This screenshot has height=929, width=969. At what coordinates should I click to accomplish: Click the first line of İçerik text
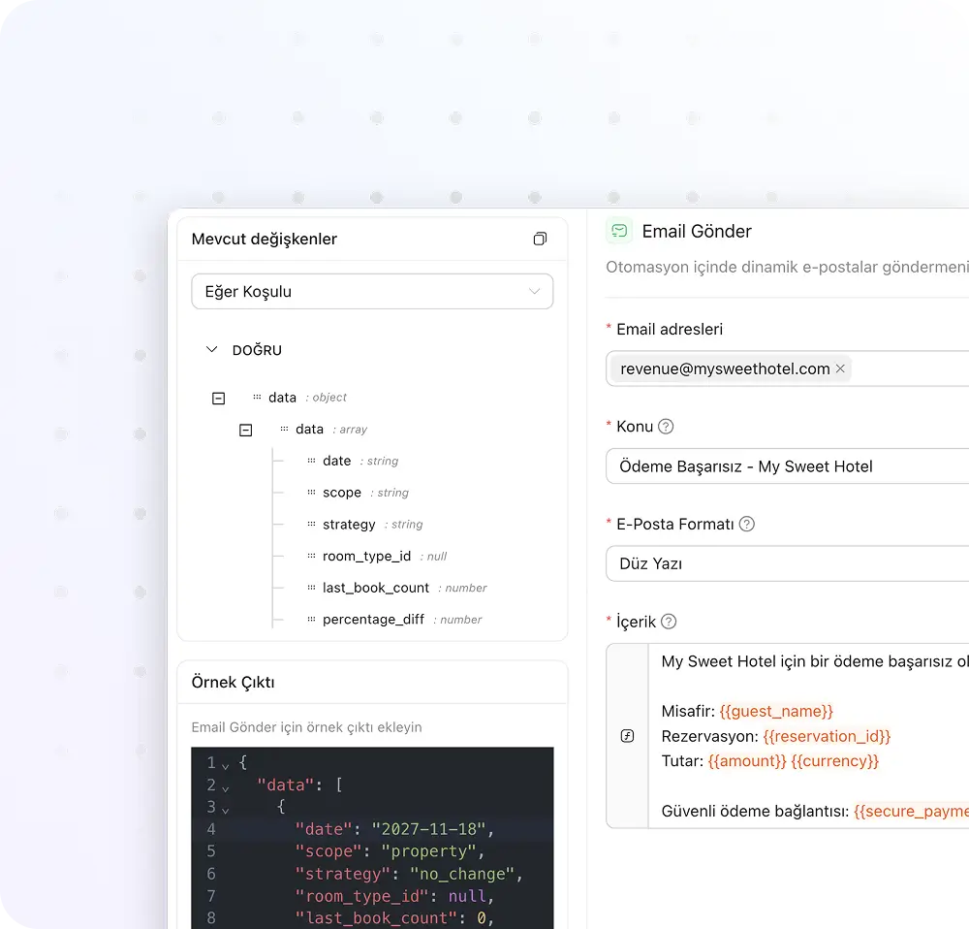[815, 661]
